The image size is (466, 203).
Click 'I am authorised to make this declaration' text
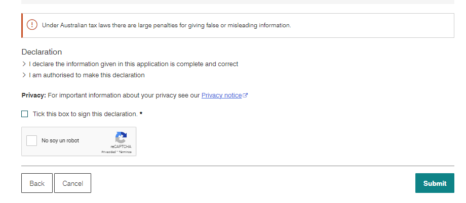pyautogui.click(x=87, y=75)
